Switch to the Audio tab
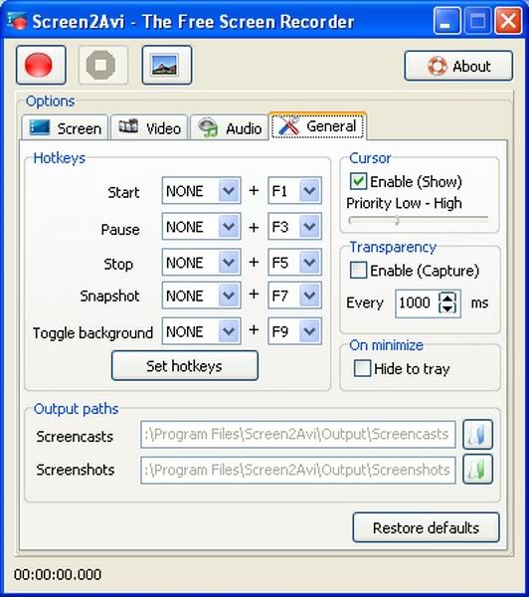The width and height of the screenshot is (529, 597). (x=230, y=128)
